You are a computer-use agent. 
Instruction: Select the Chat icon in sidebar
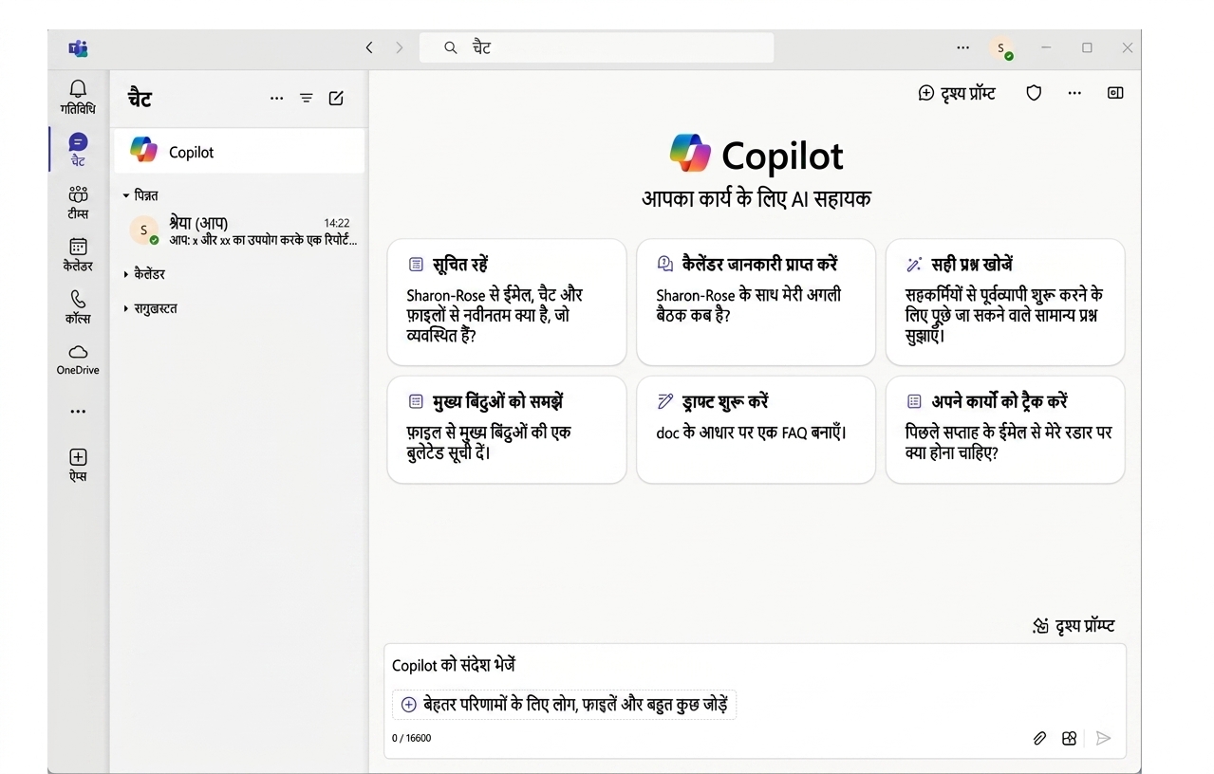pos(78,150)
